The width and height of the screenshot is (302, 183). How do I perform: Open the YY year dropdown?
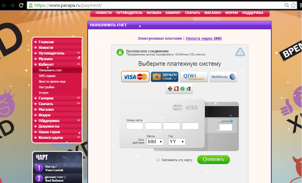(x=177, y=142)
